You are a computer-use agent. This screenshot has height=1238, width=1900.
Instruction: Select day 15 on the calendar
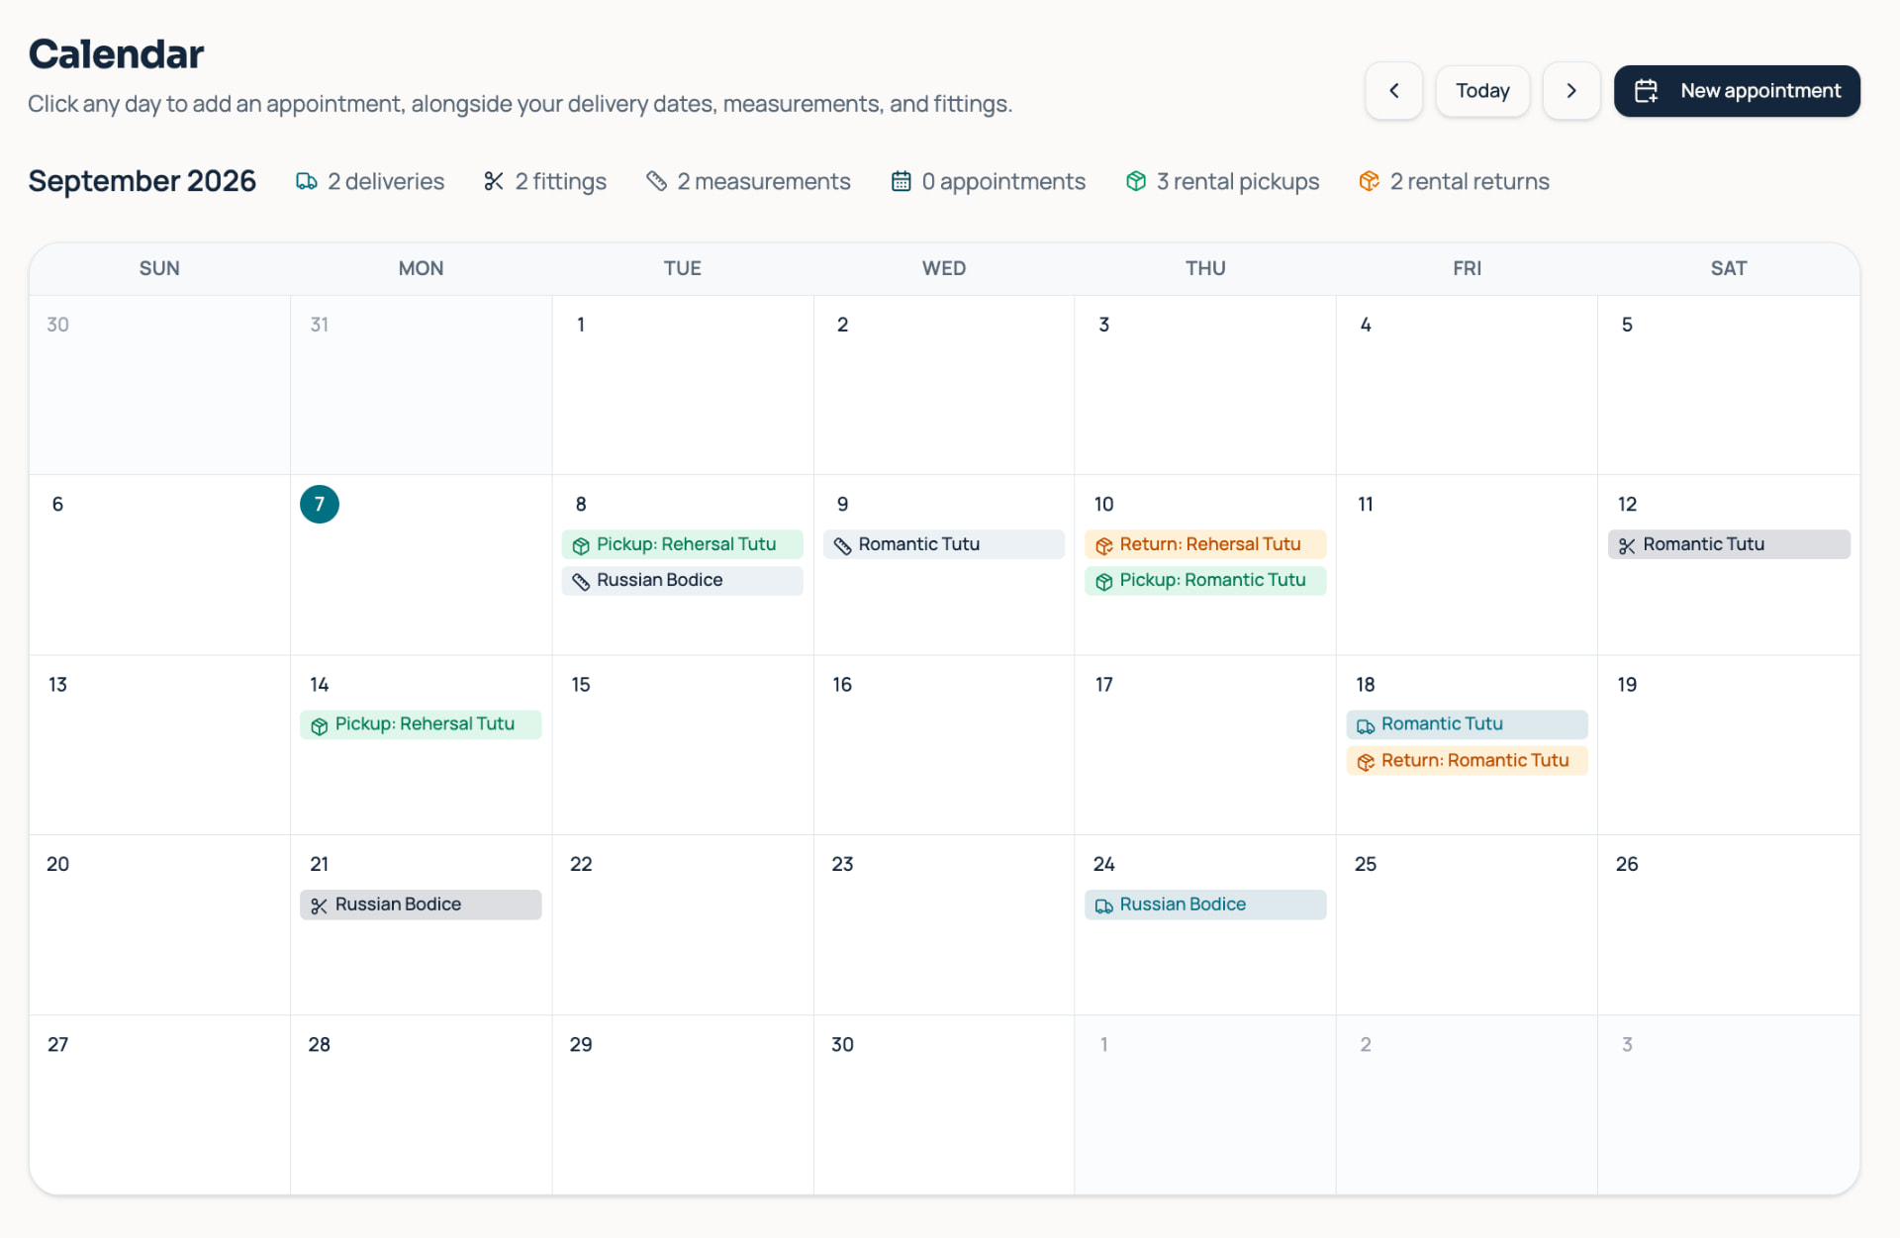(x=581, y=685)
